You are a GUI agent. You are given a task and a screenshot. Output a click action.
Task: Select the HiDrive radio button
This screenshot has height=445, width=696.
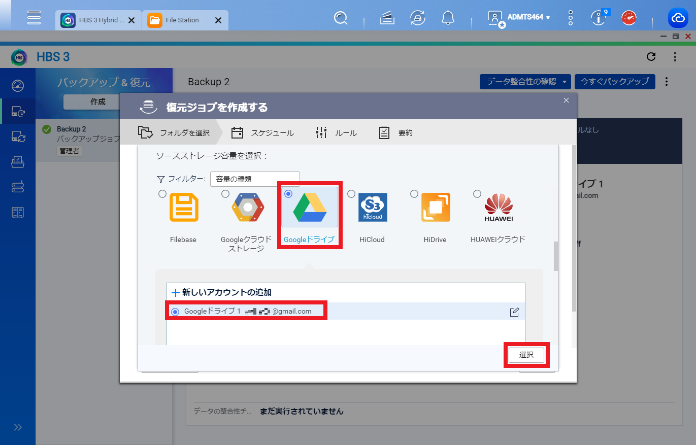click(414, 194)
